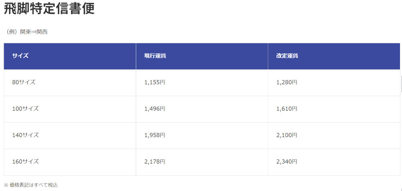Select the 現行運賃 column header

(x=155, y=56)
